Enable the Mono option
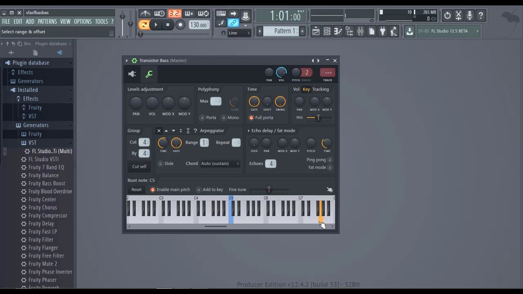 (224, 118)
